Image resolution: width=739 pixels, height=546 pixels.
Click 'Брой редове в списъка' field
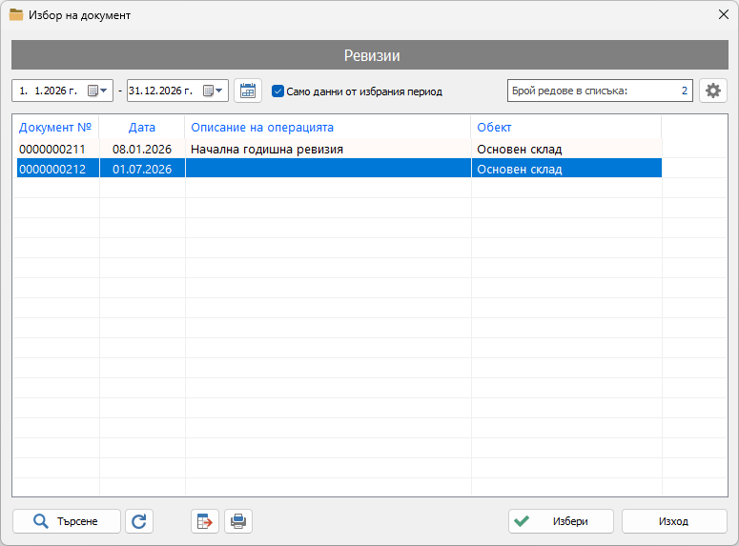[600, 91]
